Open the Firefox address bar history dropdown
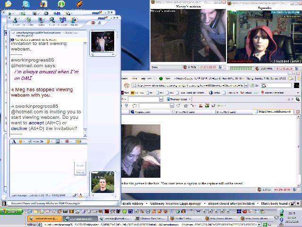Viewport: 302px width, 227px height. [x=246, y=85]
